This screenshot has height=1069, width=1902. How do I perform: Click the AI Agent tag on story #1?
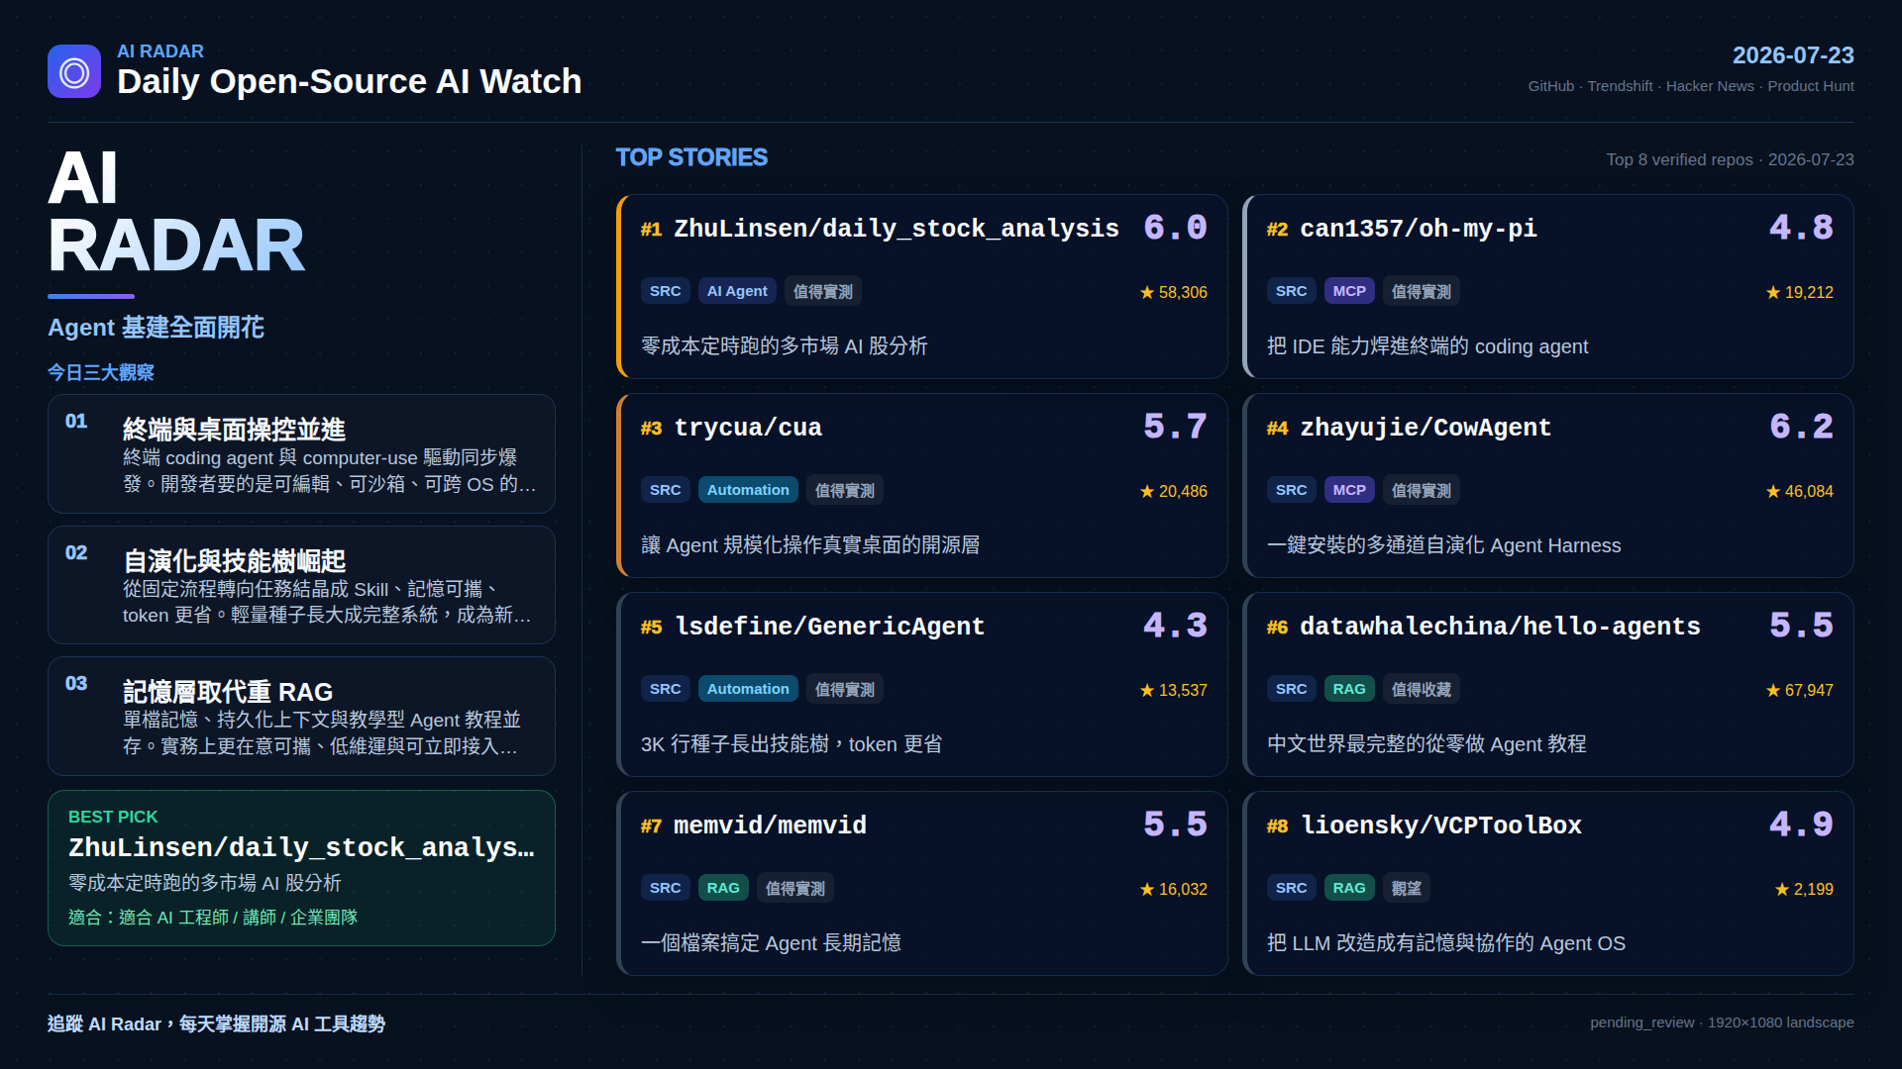pyautogui.click(x=737, y=291)
